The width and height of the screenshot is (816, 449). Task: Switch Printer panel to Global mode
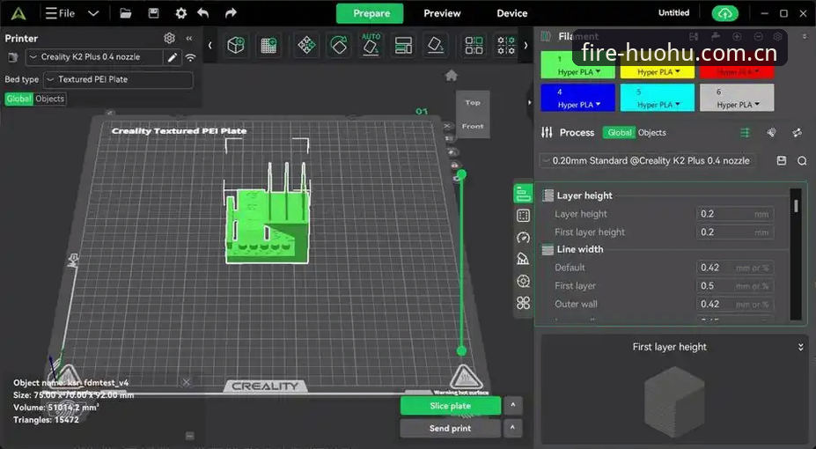pos(18,99)
